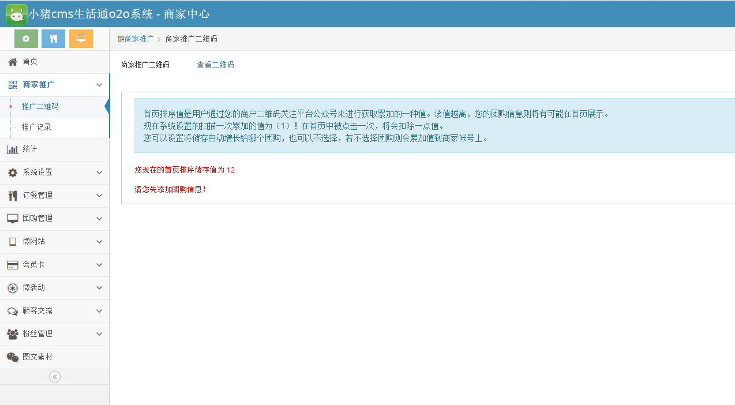The width and height of the screenshot is (735, 405).
Task: Click the blue fork-and-knife shortcut button
Action: 53,39
